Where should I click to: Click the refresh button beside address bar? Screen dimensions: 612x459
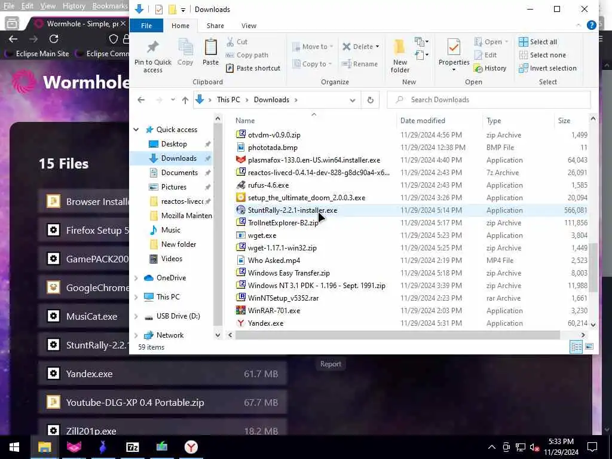coord(371,100)
